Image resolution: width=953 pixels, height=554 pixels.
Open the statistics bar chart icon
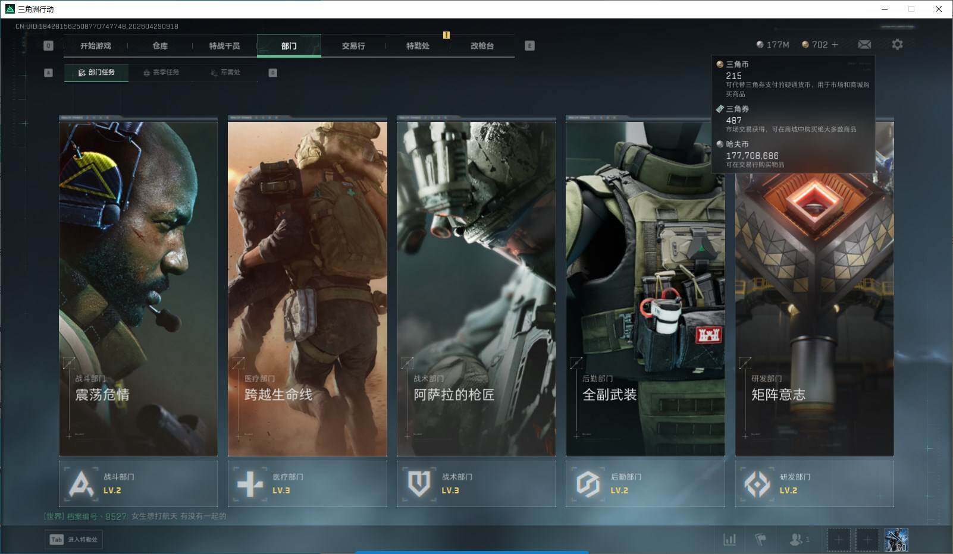pyautogui.click(x=729, y=539)
